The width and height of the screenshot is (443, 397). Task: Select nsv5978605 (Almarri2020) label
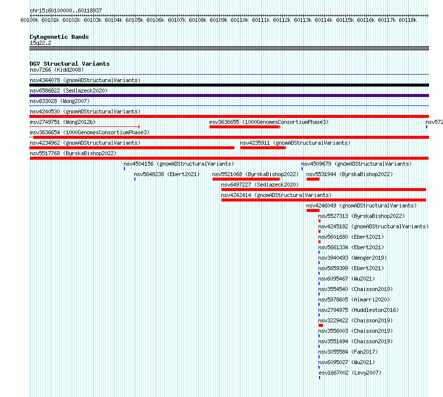point(354,299)
